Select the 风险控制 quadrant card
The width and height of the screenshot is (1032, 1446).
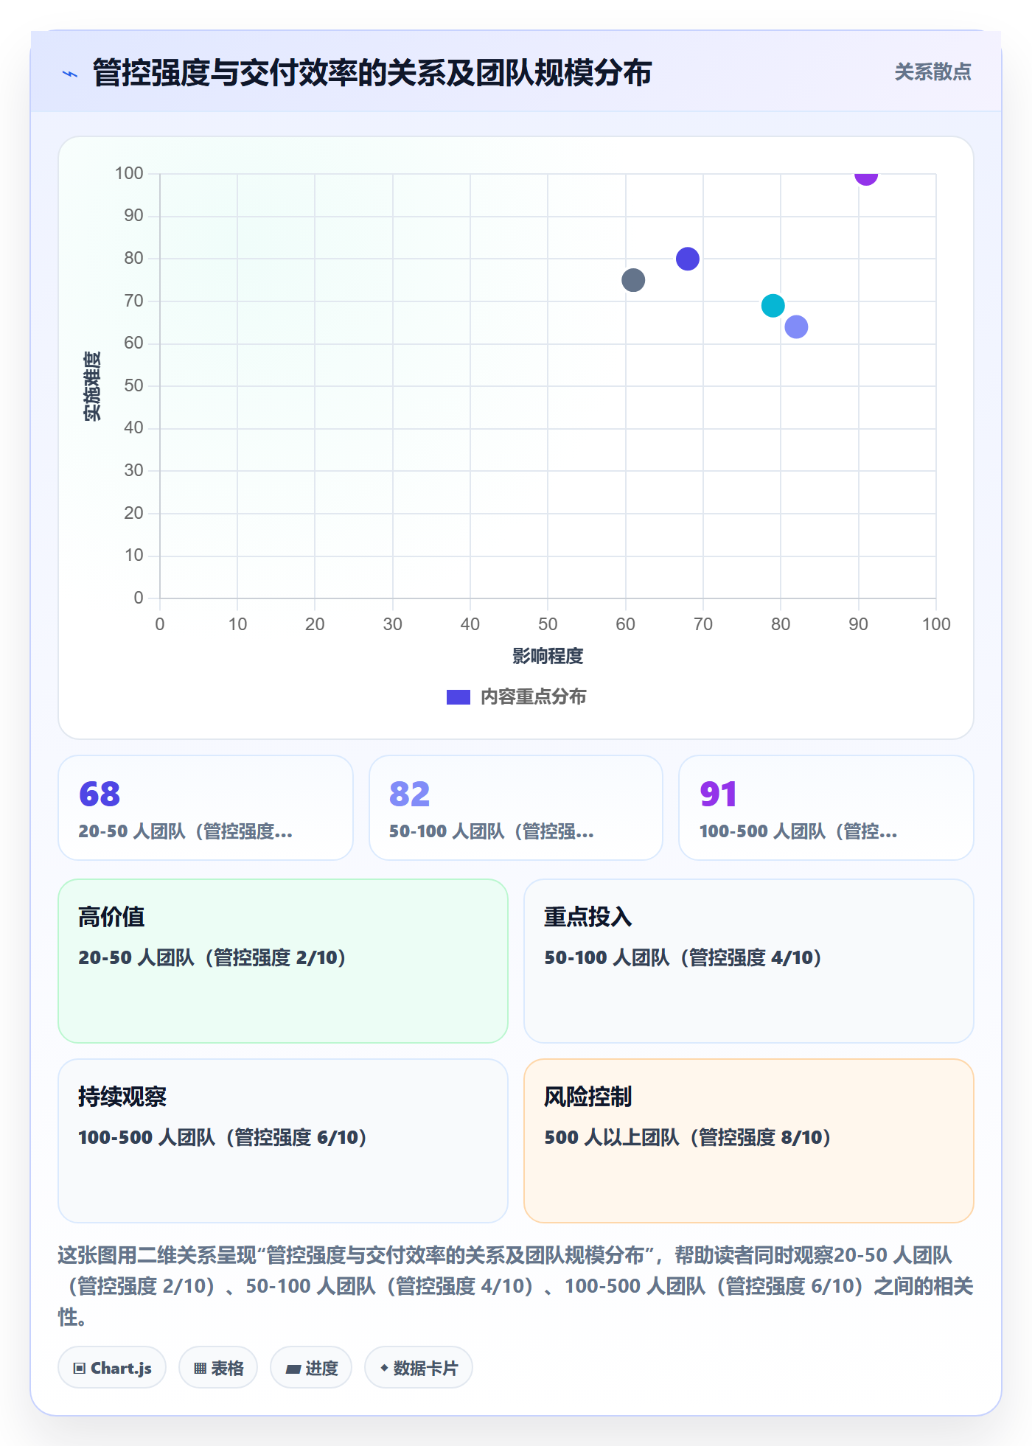(749, 1141)
